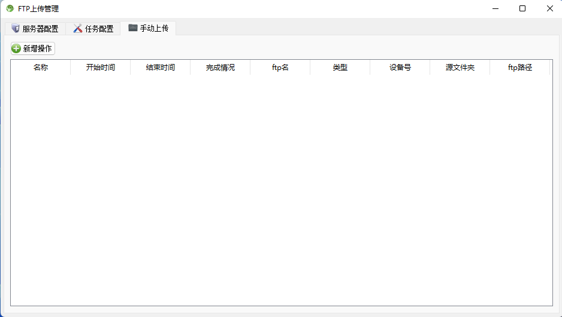562x317 pixels.
Task: Click the FTP上传管理 globe app icon
Action: [10, 8]
